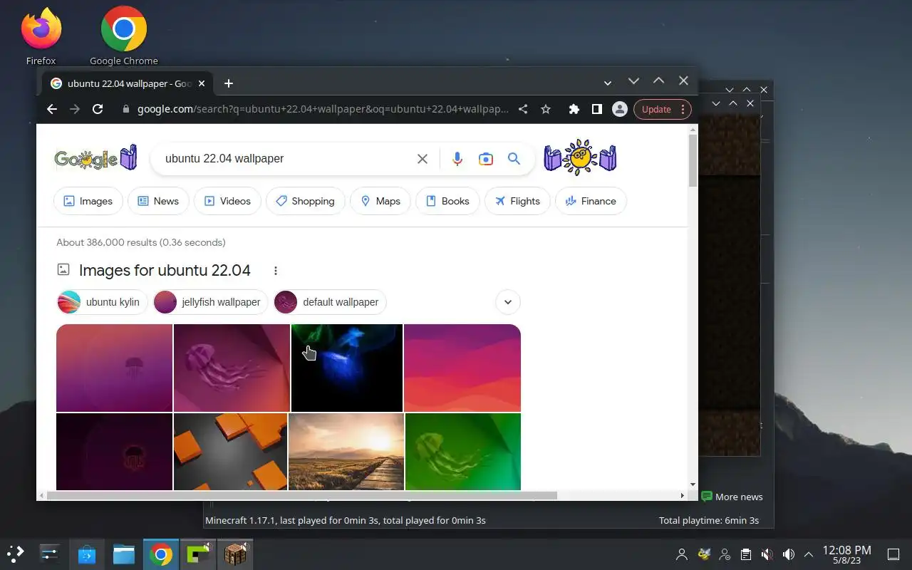Open more options next to Images for ubuntu 22.04
The image size is (912, 570).
pyautogui.click(x=276, y=271)
